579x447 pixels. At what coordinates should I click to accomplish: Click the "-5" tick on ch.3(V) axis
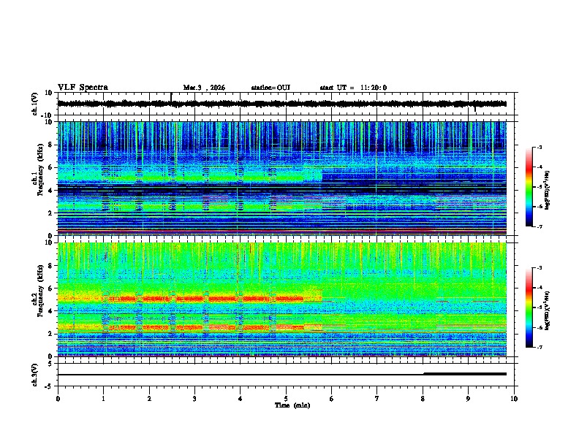coord(50,386)
